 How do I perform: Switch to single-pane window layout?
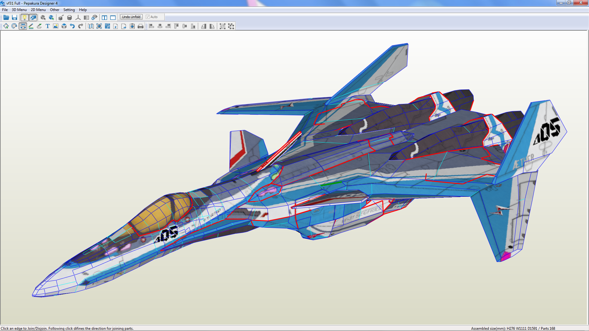click(x=113, y=17)
